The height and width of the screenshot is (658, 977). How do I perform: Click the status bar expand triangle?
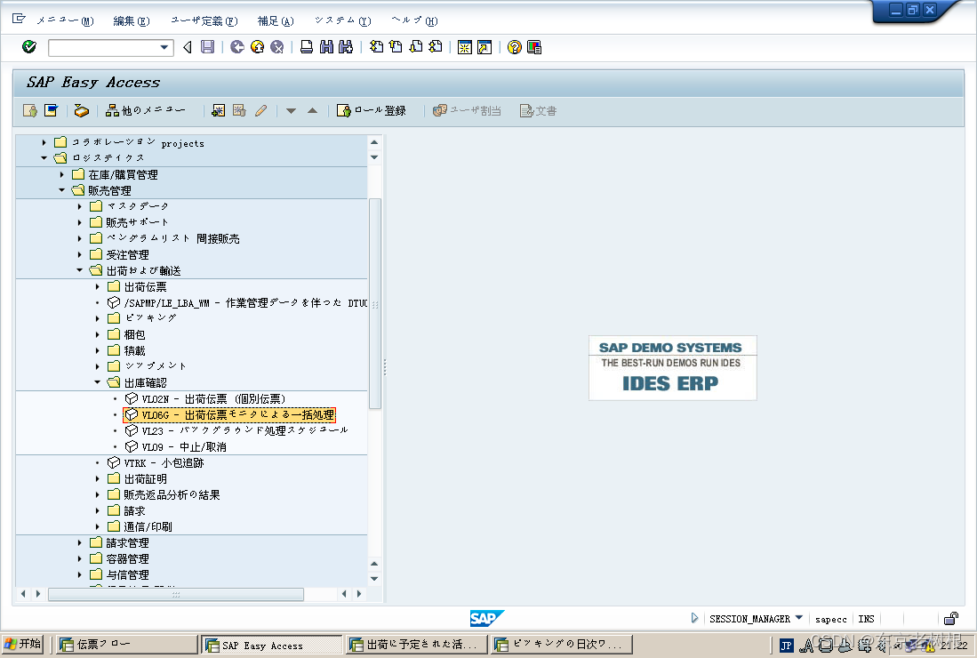click(x=694, y=618)
